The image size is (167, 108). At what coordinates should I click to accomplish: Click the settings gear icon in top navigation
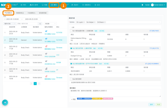click(95, 5)
